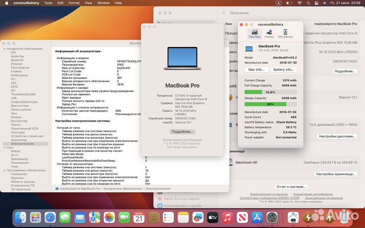365x228 pixels.
Task: Open Music from the Dock
Action: pyautogui.click(x=228, y=218)
